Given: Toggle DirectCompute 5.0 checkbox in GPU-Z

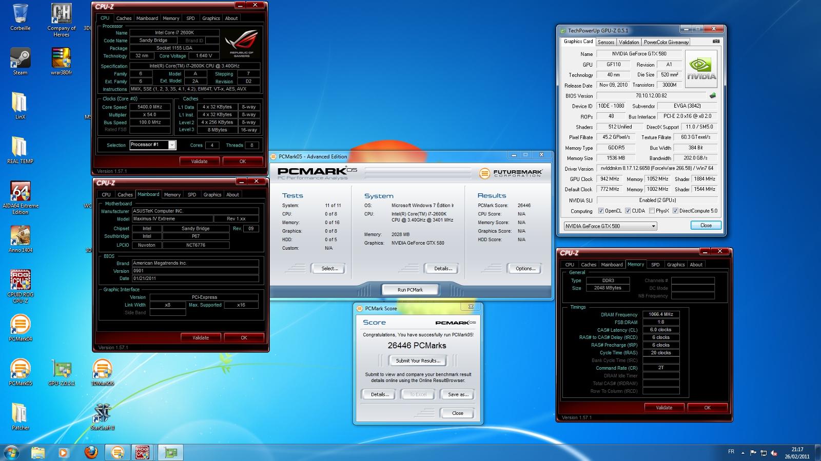Looking at the screenshot, I should 675,211.
